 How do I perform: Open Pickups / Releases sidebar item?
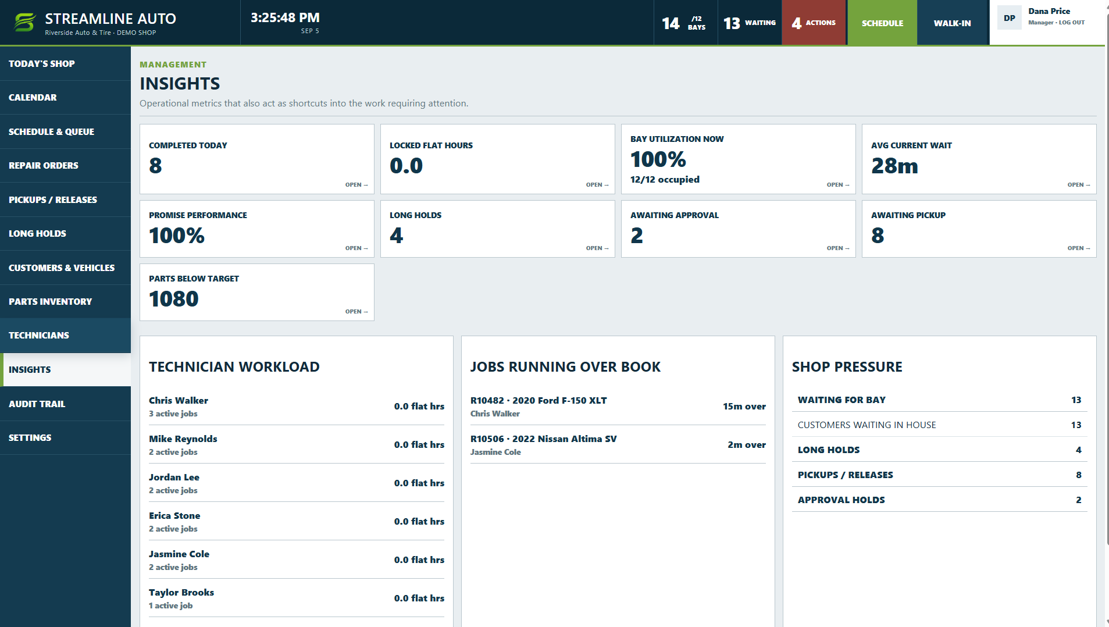pyautogui.click(x=65, y=199)
